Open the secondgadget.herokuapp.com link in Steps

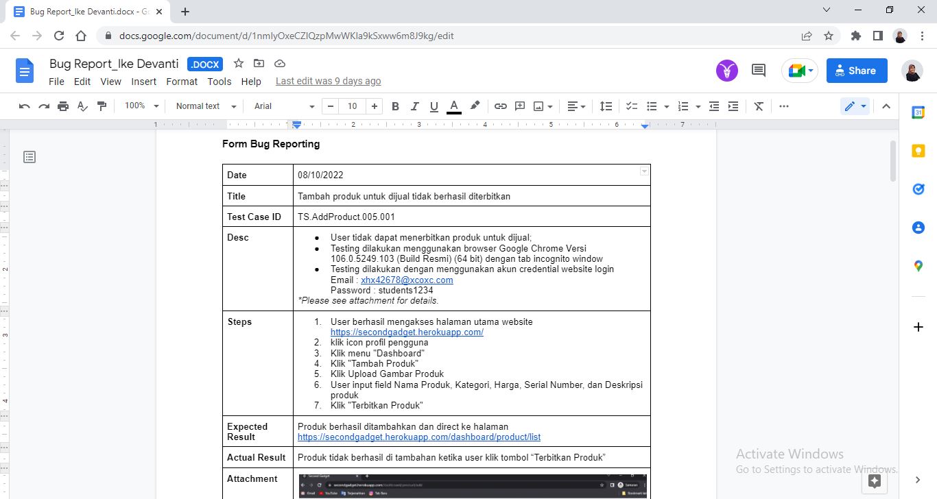(x=407, y=332)
